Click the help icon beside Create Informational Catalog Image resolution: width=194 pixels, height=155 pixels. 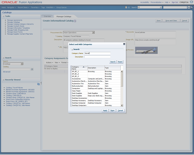75,21
